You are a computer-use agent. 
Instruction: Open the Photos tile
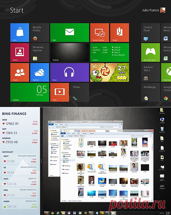pyautogui.click(x=20, y=53)
